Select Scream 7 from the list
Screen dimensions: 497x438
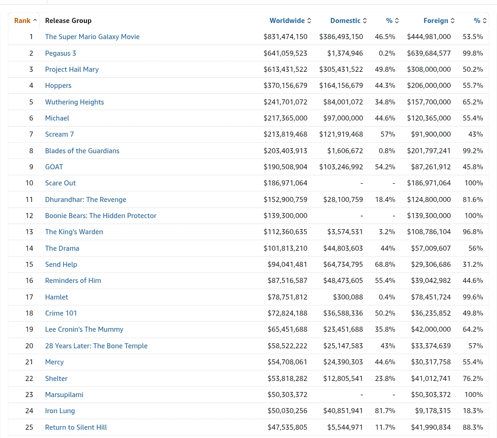(59, 134)
